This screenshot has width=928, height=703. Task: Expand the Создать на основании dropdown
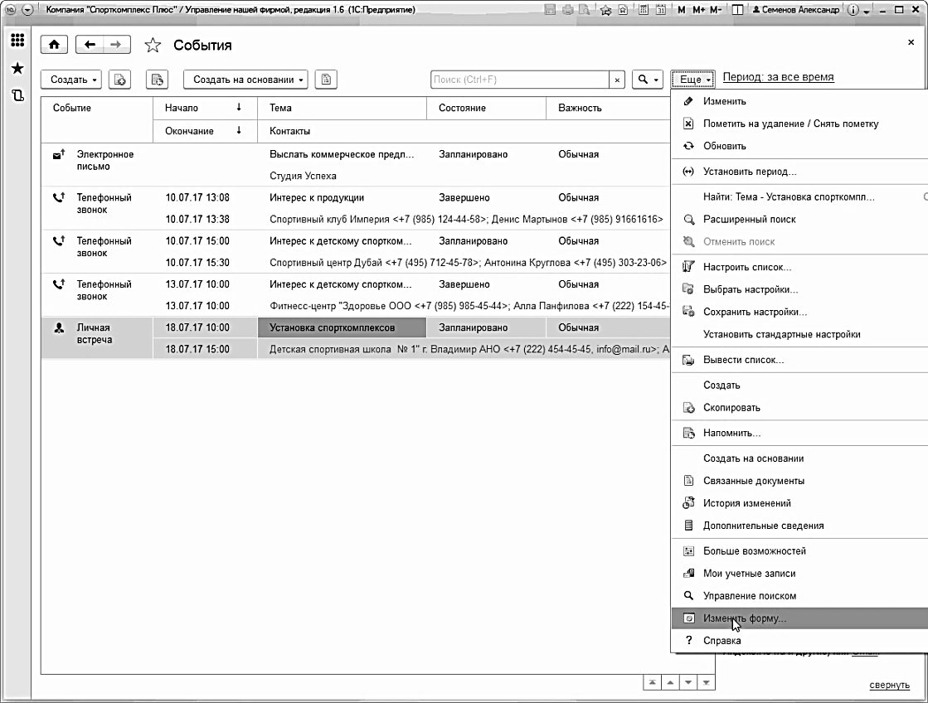[x=245, y=80]
